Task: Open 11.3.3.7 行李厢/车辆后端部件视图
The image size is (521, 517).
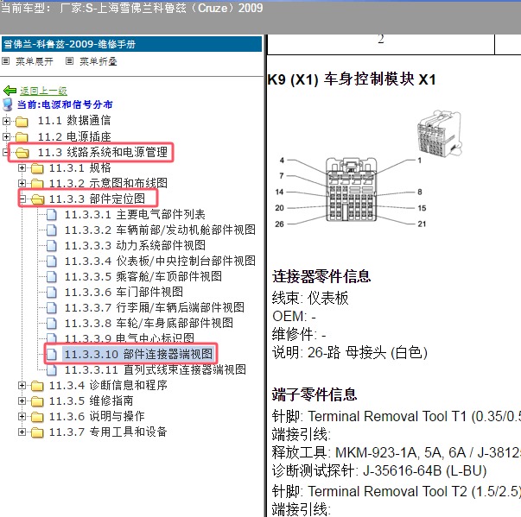Action: tap(154, 307)
